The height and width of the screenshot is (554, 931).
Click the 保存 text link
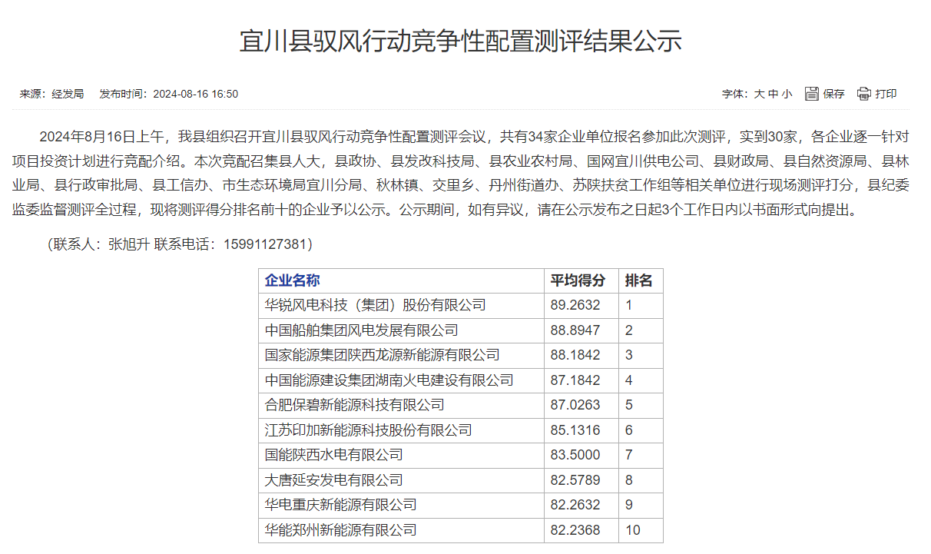833,94
